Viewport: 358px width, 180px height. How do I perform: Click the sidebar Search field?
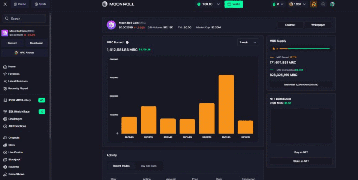pos(24,19)
